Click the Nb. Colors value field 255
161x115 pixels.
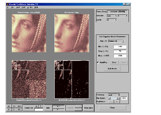pyautogui.click(x=124, y=98)
